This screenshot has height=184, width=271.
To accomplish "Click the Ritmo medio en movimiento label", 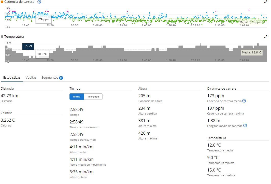I will [x=88, y=165].
